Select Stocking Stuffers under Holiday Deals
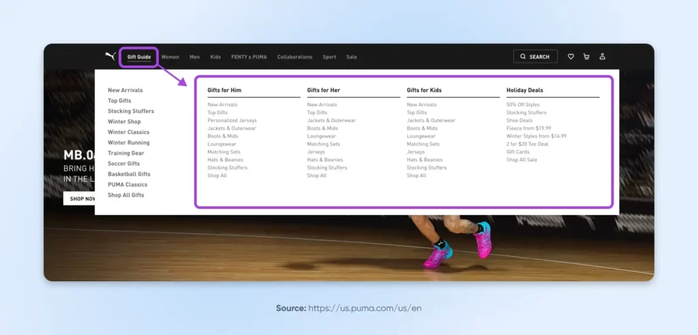The image size is (698, 335). tap(527, 112)
